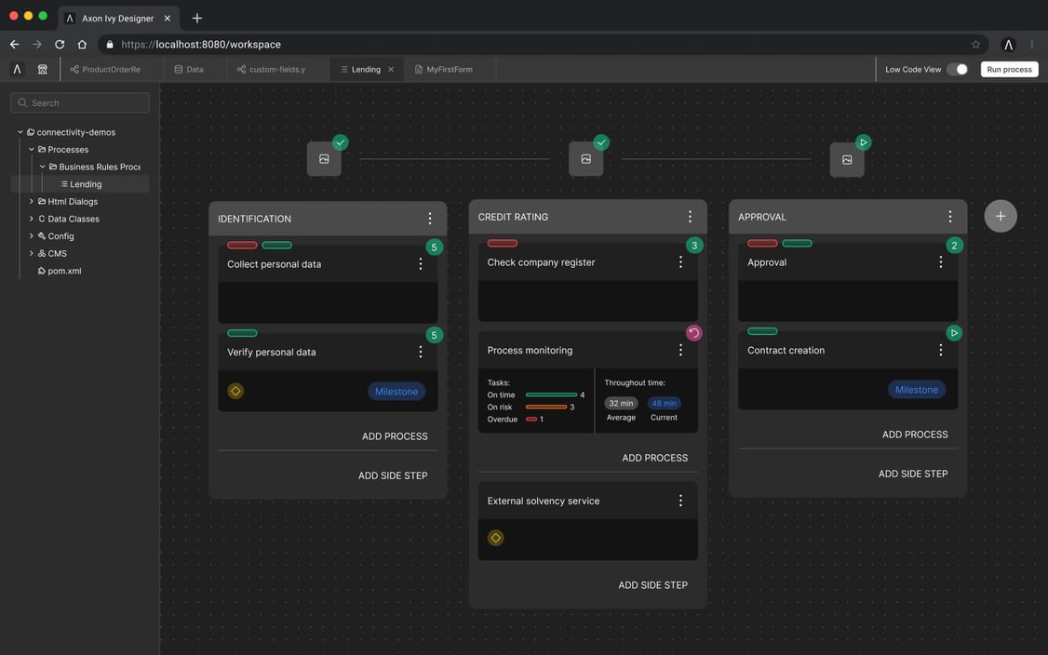Click green play badge above Approval stage

coord(863,142)
